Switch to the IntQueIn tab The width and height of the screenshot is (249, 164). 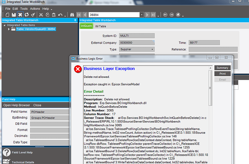click(86, 26)
